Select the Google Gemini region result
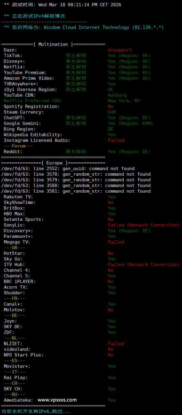This screenshot has height=415, width=182. point(130,123)
